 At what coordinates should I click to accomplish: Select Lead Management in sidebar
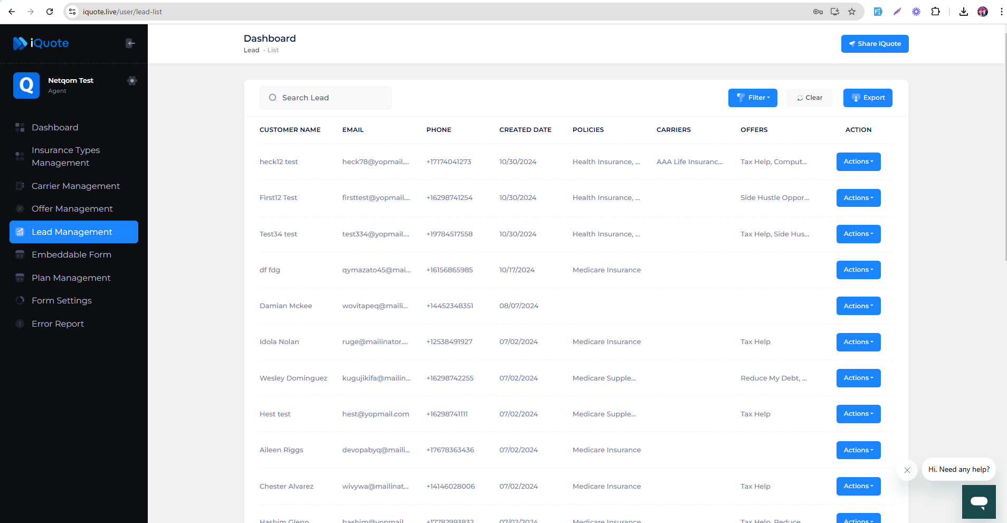click(x=74, y=232)
